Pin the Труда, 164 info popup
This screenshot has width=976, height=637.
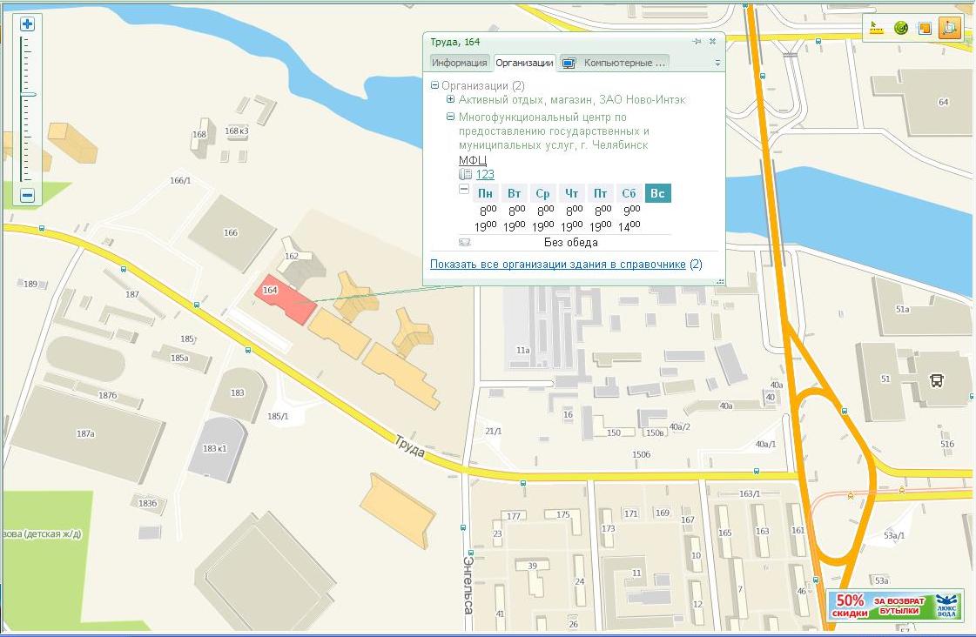[x=697, y=42]
